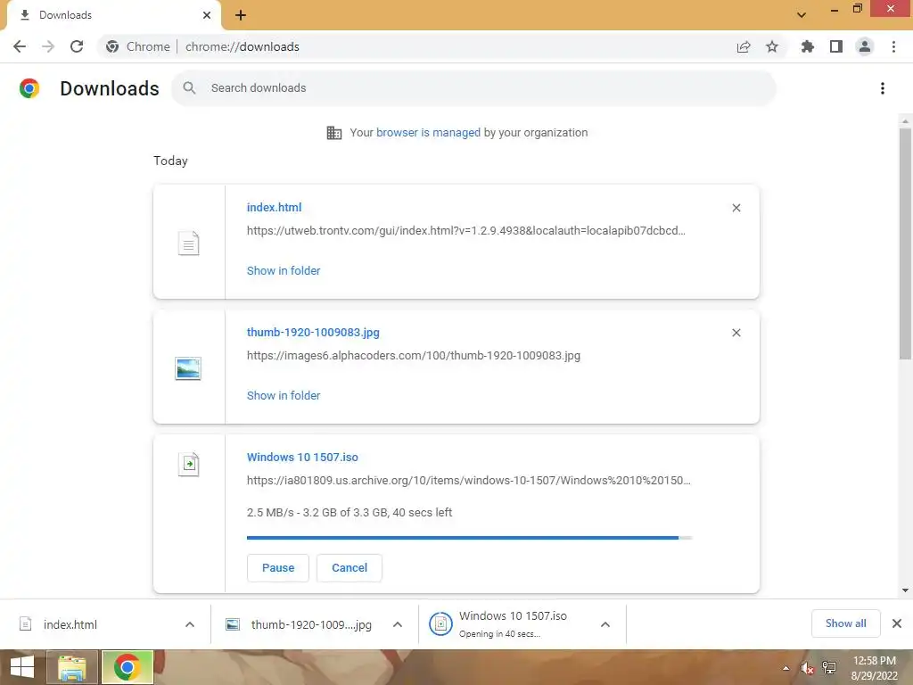
Task: Close the bottom downloads shelf
Action: tap(897, 623)
